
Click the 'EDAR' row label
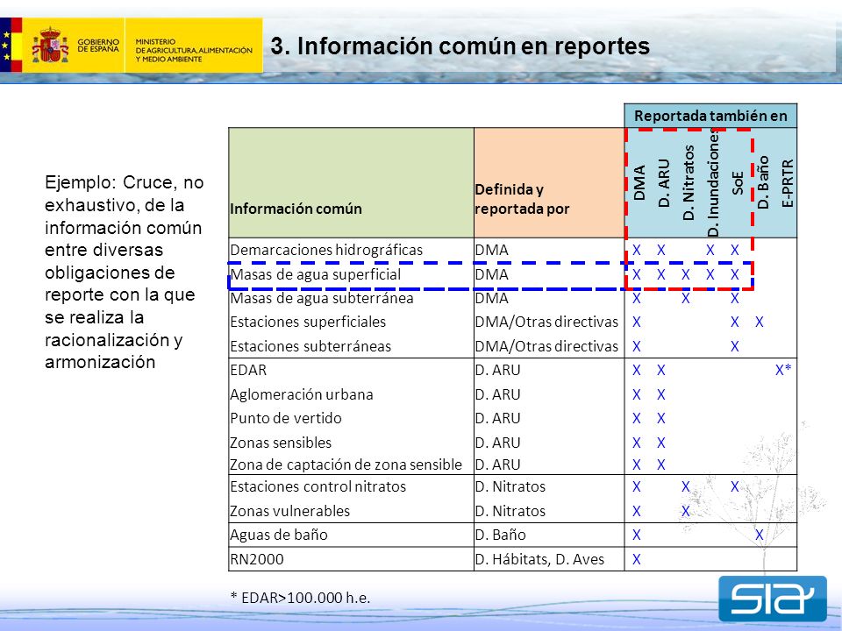[x=248, y=370]
